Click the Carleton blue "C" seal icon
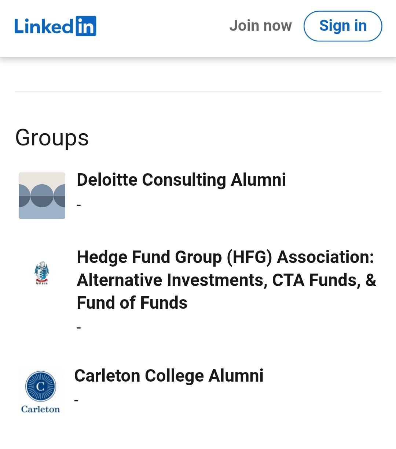Viewport: 396px width, 449px height. point(41,386)
